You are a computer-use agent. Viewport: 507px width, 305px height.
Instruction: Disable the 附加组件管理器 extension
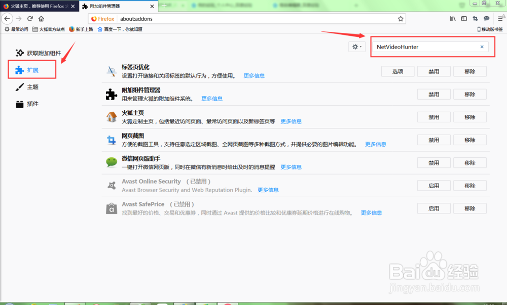point(434,95)
